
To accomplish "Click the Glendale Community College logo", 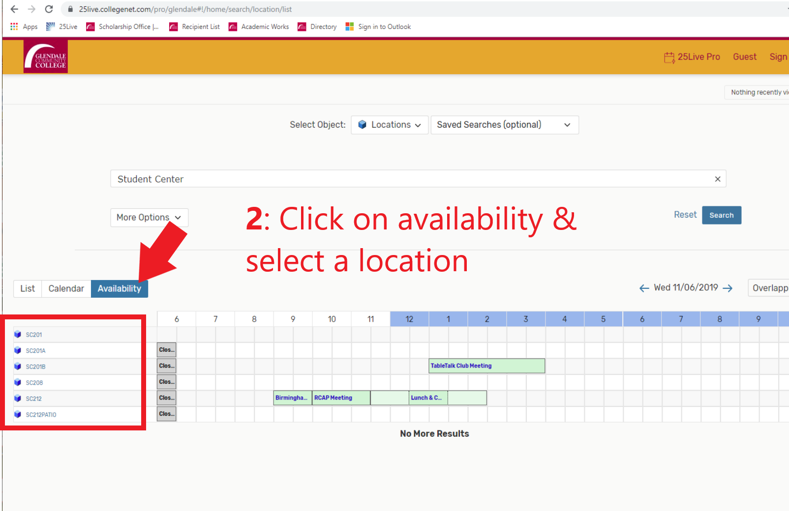I will coord(46,57).
